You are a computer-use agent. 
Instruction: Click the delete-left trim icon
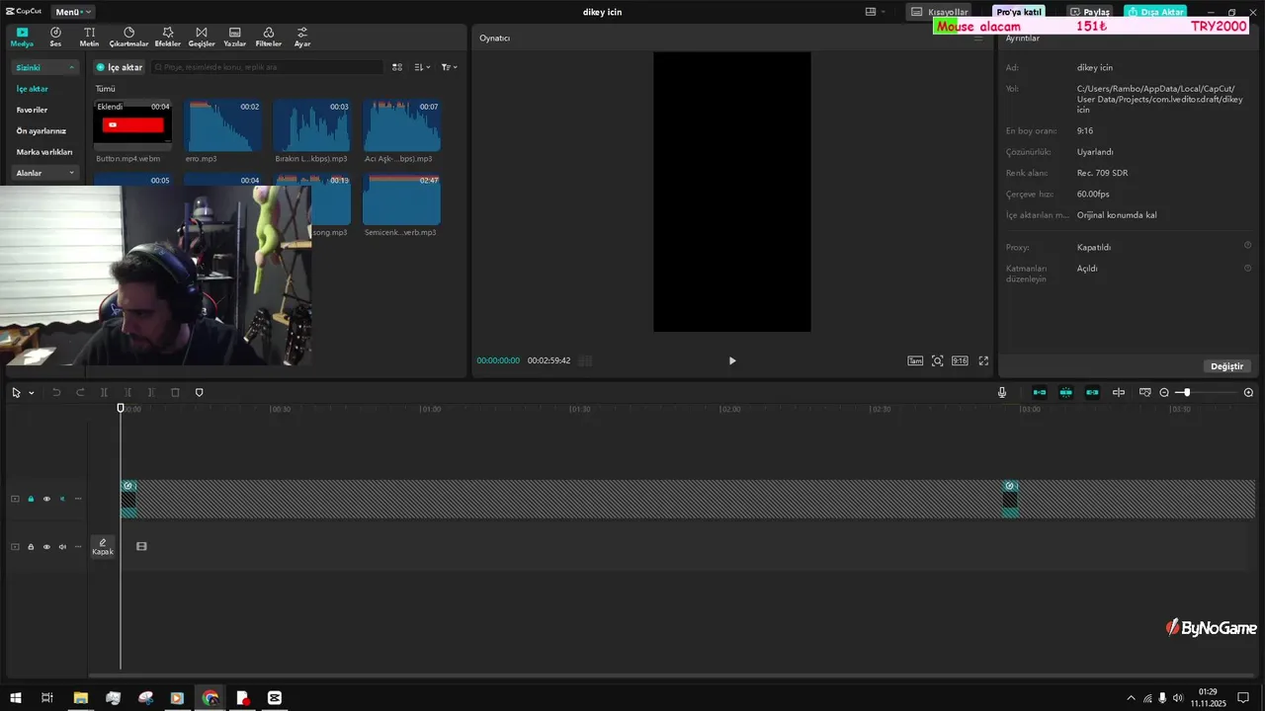click(127, 393)
